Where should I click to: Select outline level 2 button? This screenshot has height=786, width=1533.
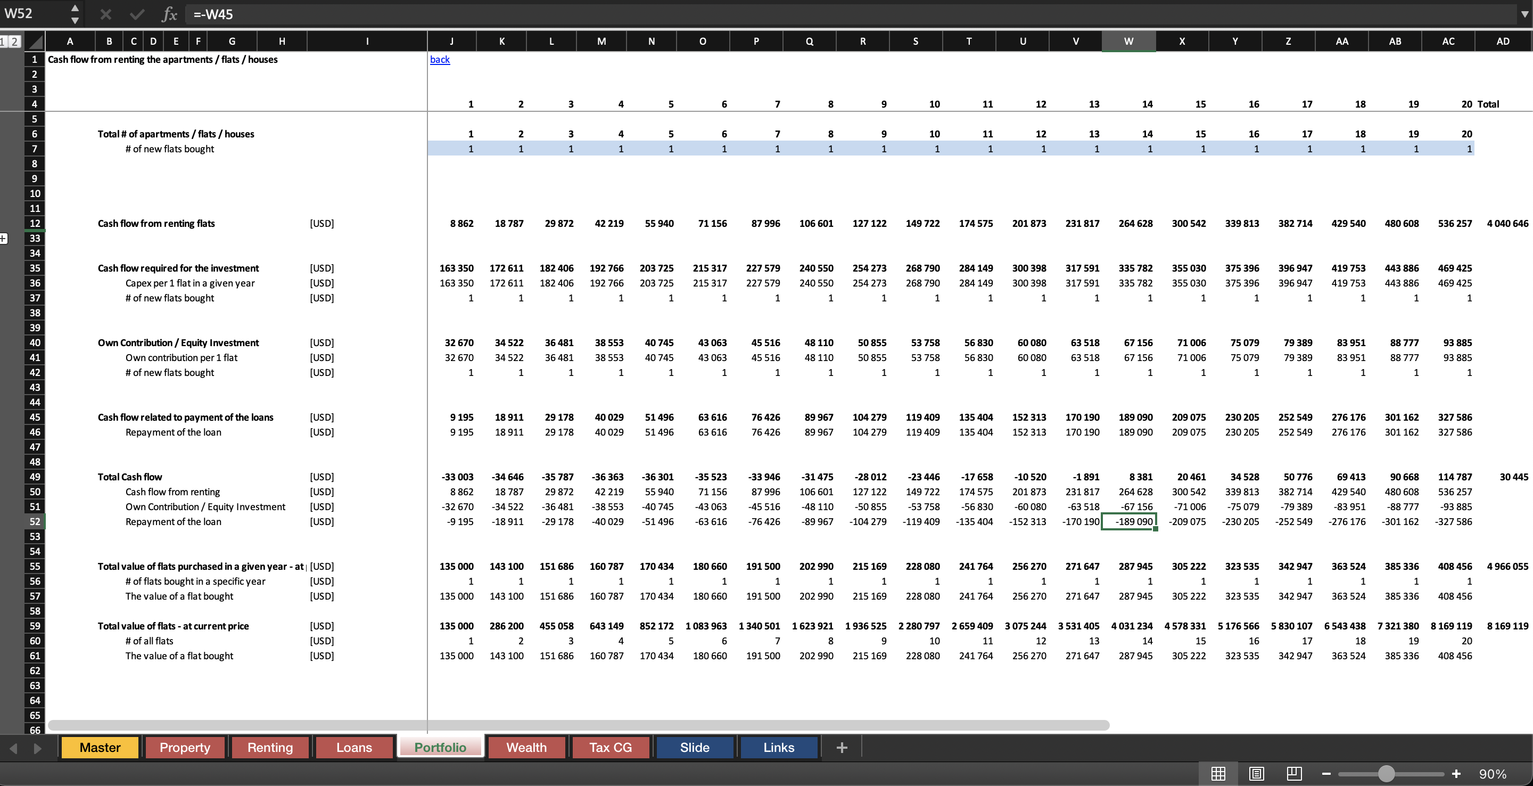pos(14,41)
